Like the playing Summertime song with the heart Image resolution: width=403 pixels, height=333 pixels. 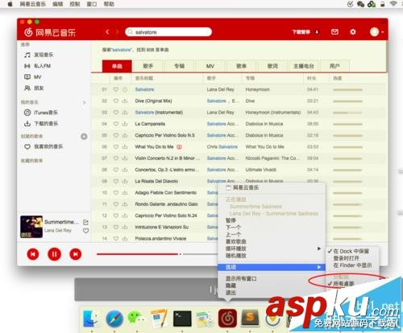85,231
